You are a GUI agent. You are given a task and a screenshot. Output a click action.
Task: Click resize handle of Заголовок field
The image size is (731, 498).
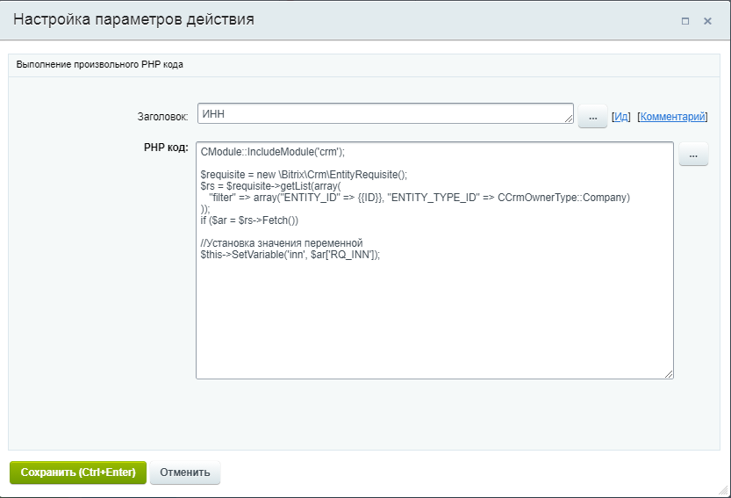pos(569,119)
